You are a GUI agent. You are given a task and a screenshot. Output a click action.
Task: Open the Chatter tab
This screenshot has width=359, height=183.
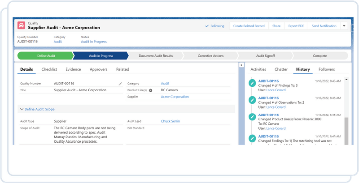281,69
